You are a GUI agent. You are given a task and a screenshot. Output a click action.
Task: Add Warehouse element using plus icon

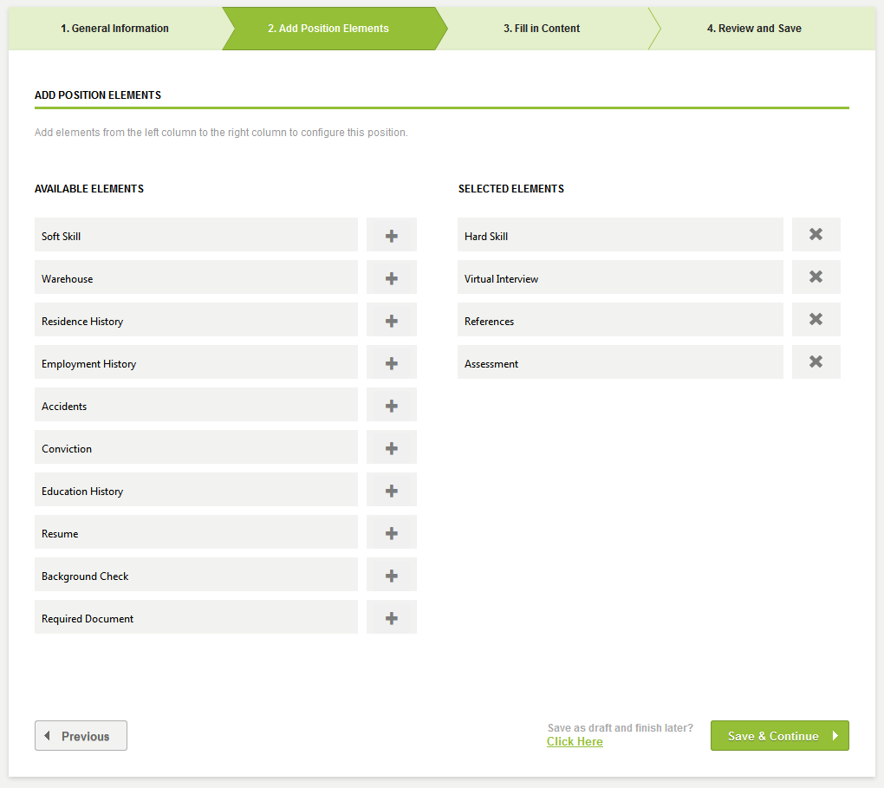[x=391, y=277]
